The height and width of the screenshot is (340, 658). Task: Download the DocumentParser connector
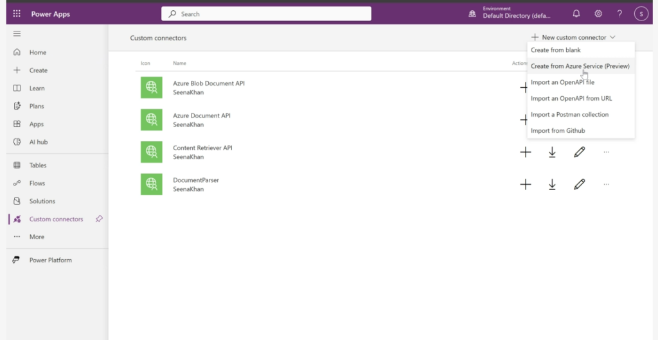click(x=552, y=184)
